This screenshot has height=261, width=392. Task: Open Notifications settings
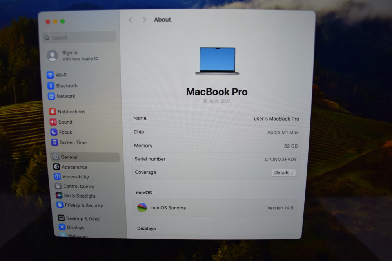pos(83,112)
